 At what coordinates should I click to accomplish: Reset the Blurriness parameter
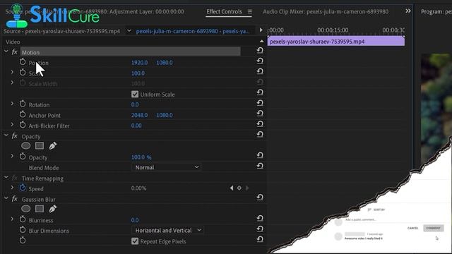coord(260,218)
